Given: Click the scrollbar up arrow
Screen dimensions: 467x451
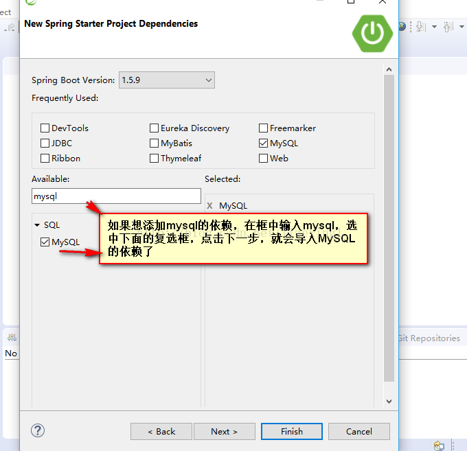Looking at the screenshot, I should [x=389, y=69].
